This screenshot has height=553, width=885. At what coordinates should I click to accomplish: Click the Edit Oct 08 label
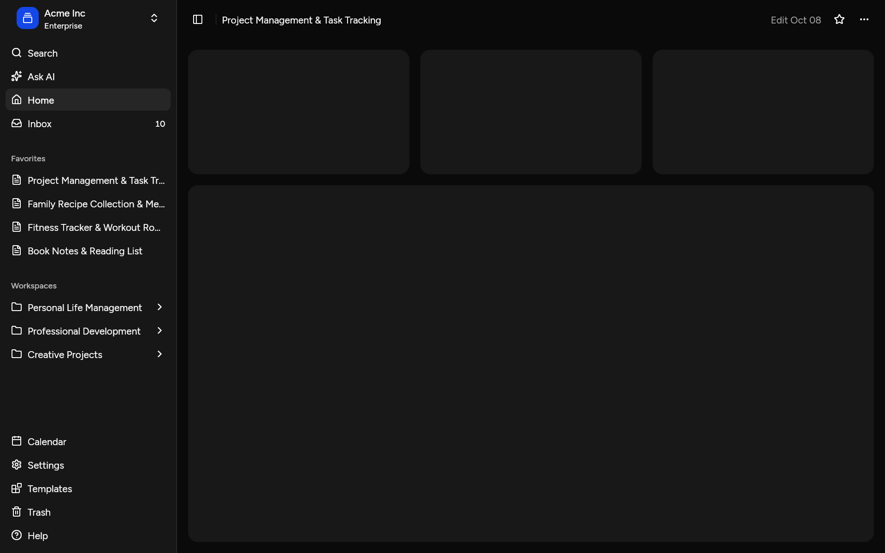(796, 20)
